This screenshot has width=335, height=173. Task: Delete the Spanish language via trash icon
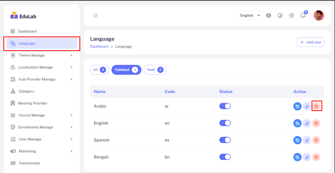coord(316,140)
